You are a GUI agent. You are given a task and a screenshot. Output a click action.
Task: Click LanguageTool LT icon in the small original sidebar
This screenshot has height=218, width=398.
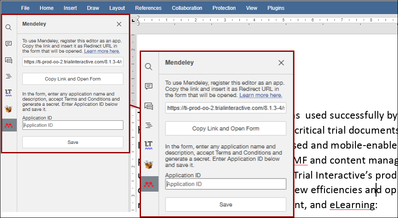9,92
